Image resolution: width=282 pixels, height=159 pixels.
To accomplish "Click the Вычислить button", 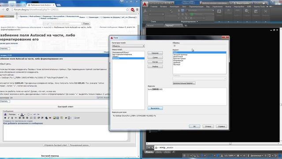I will [x=155, y=108].
